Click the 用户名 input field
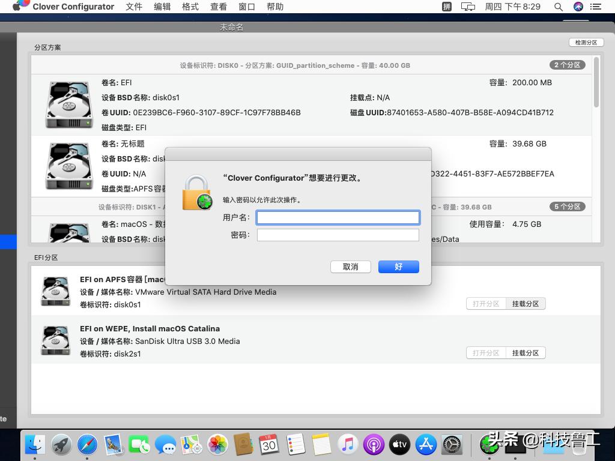 pyautogui.click(x=338, y=217)
